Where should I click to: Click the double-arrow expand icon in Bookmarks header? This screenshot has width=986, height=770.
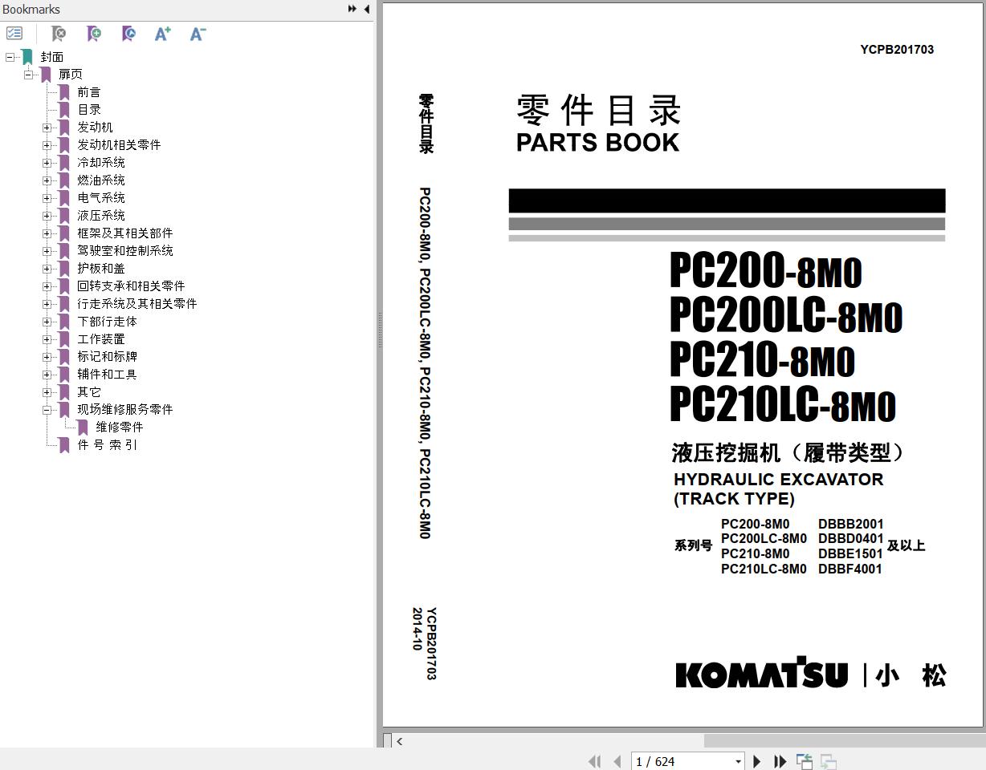[352, 9]
